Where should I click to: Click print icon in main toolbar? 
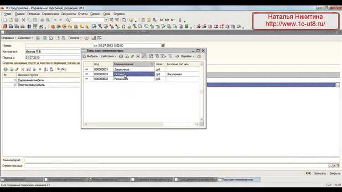(42, 20)
